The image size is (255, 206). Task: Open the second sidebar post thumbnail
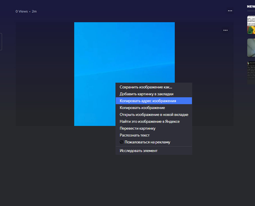point(251,48)
